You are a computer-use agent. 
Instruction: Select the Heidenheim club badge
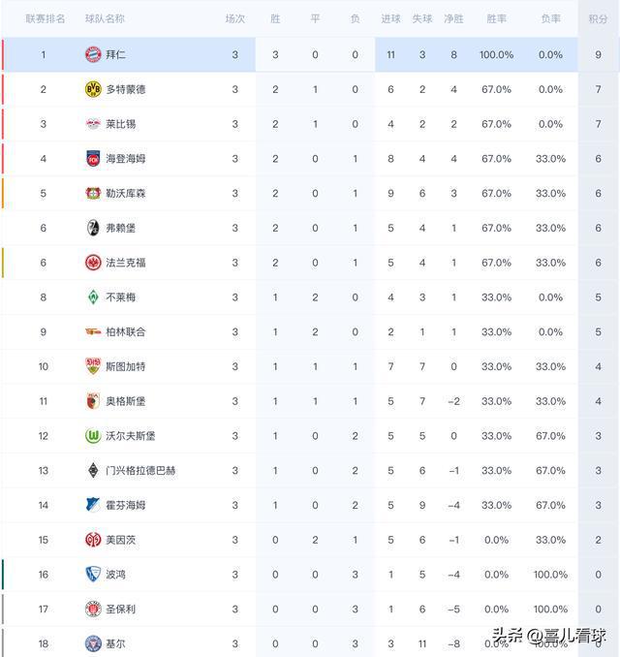point(93,158)
